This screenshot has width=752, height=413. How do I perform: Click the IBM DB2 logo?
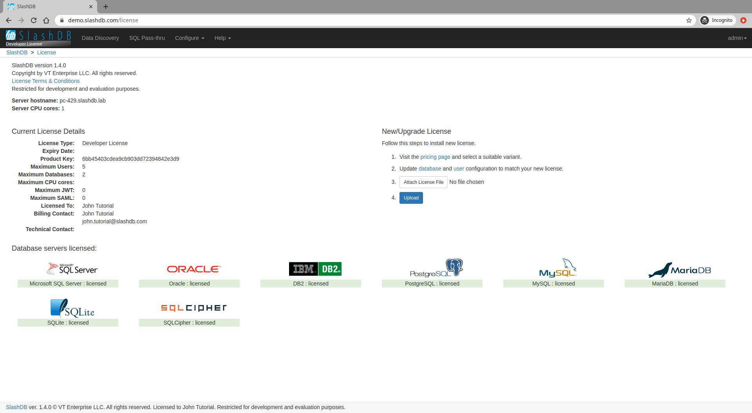(x=315, y=269)
